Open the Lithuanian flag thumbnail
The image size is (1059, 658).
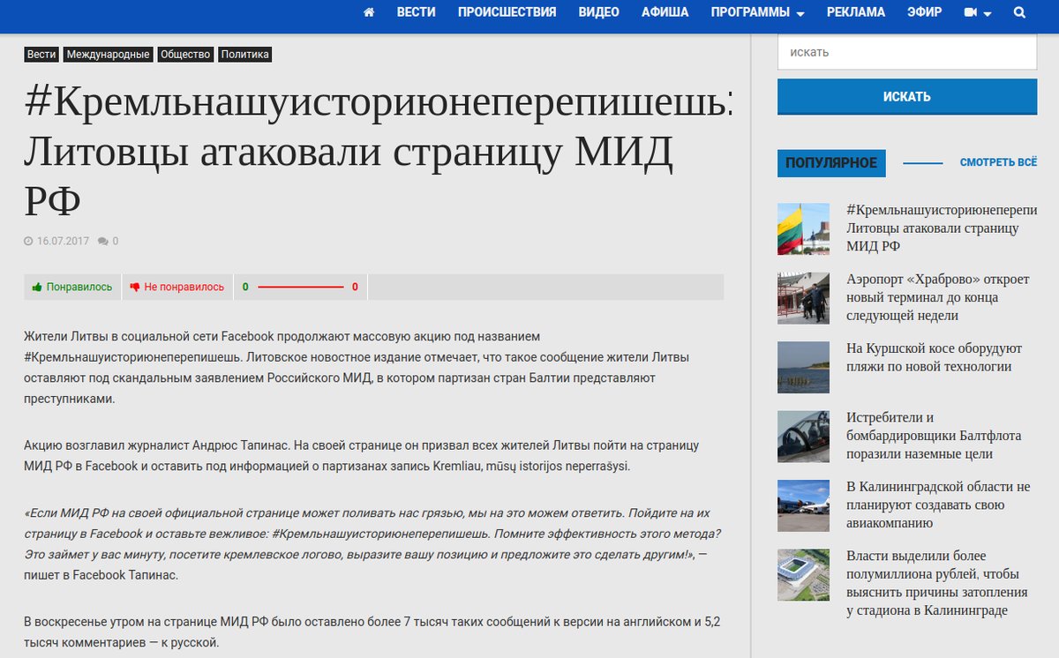(x=803, y=229)
